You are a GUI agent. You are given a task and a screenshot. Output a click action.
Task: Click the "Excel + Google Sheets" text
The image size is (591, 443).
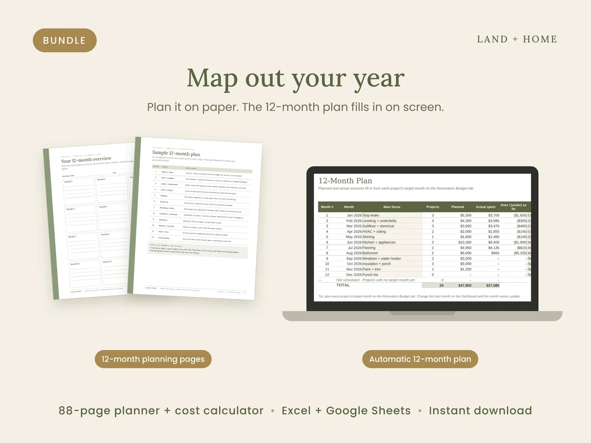[346, 411]
